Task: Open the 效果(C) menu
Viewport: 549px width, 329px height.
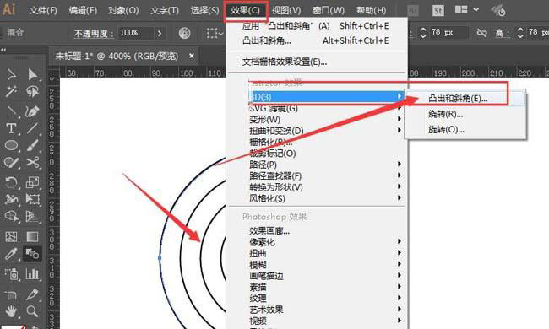Action: tap(245, 10)
